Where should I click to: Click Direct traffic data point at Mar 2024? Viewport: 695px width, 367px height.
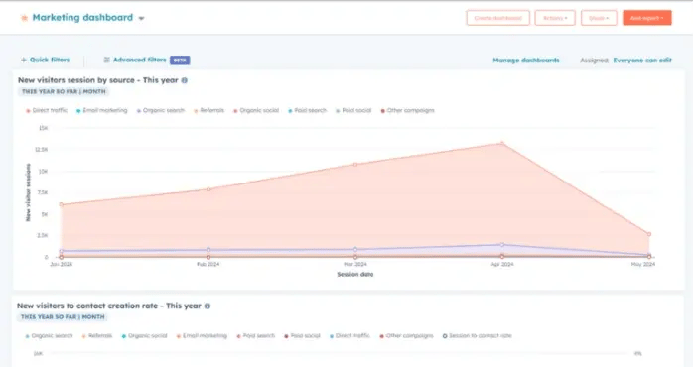coord(355,165)
